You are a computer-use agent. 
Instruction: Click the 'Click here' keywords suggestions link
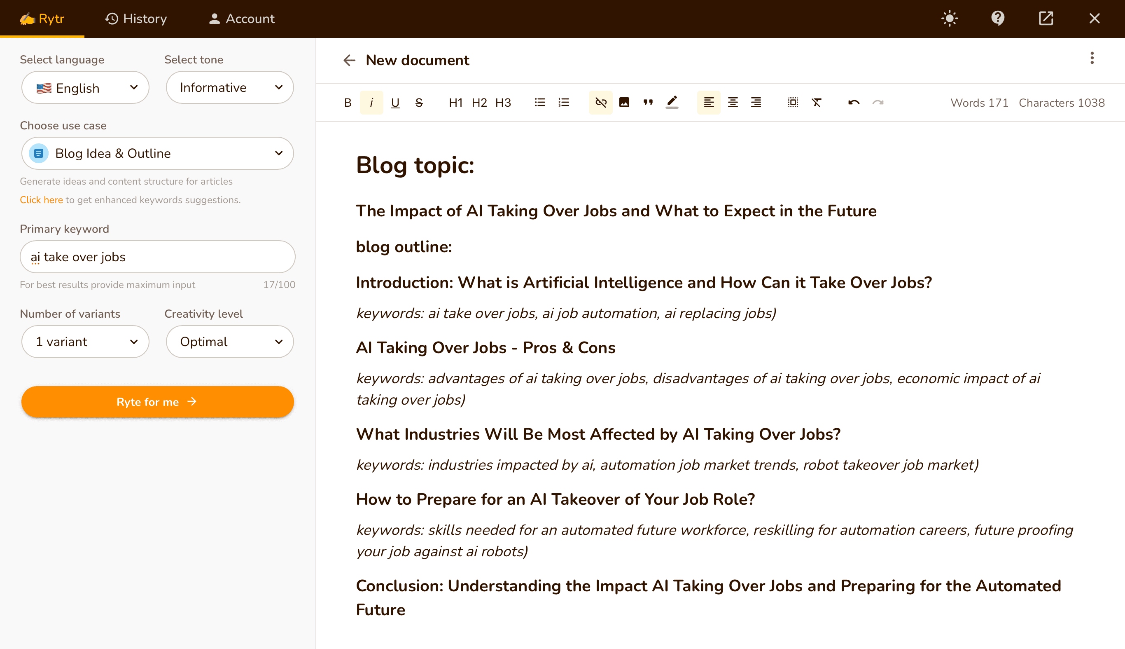[41, 200]
